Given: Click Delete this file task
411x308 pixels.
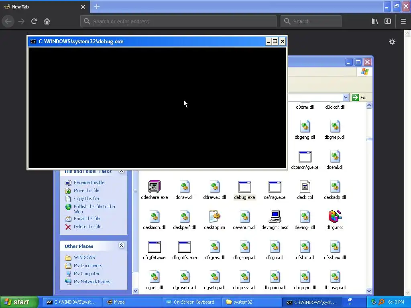Looking at the screenshot, I should coord(87,227).
